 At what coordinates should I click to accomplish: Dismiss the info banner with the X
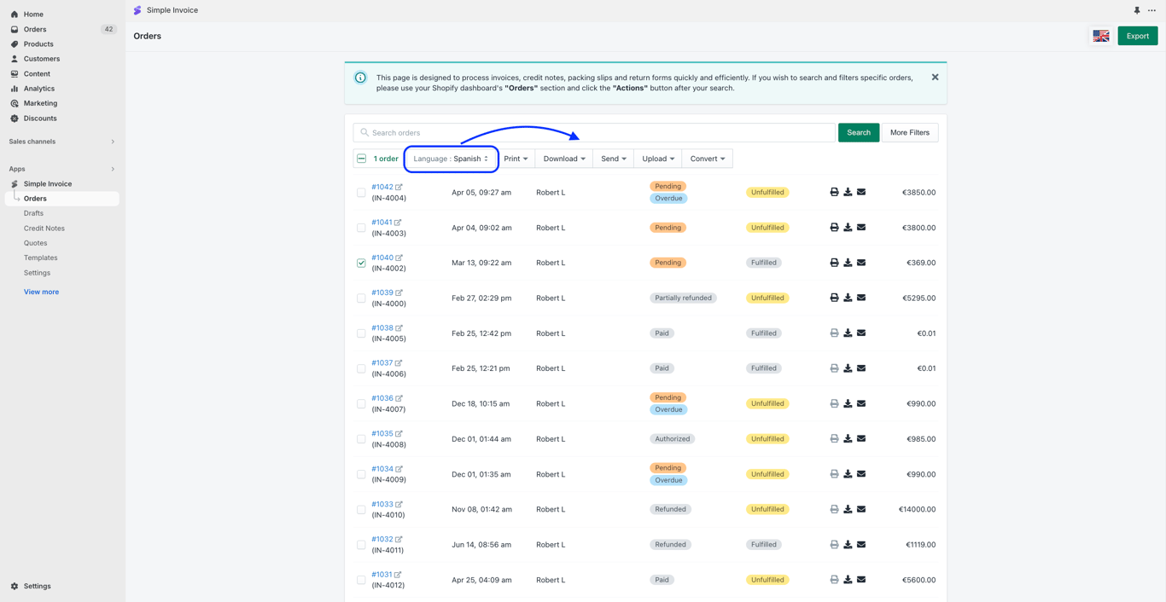(x=935, y=77)
